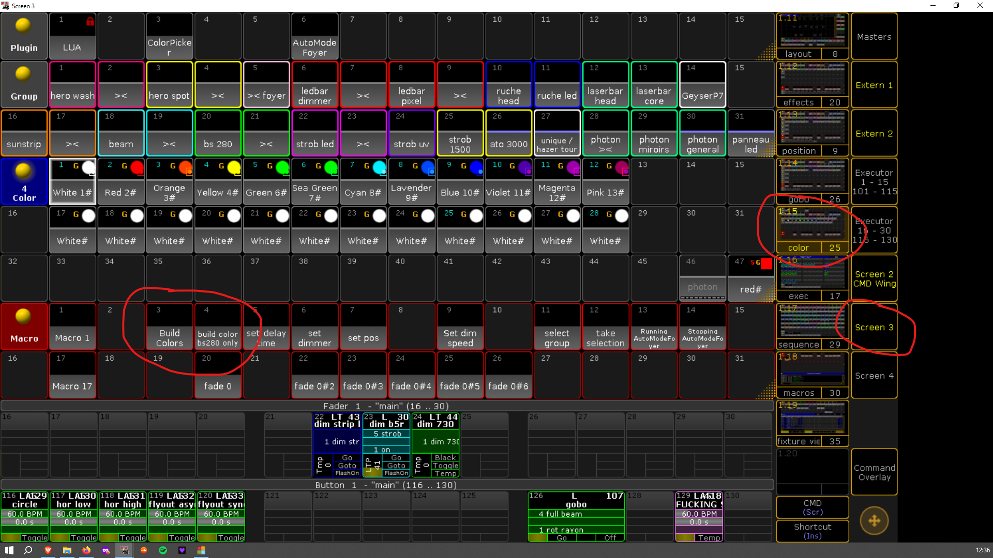The image size is (993, 558).
Task: Open Firefox from the taskbar
Action: (x=86, y=550)
